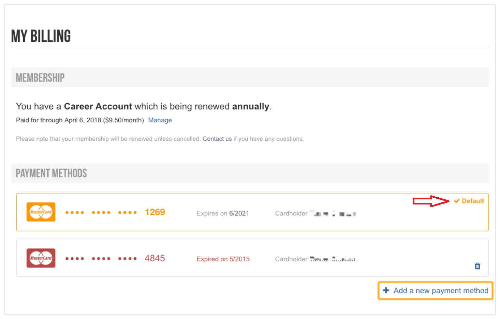Image resolution: width=500 pixels, height=319 pixels.
Task: Add a new payment method
Action: [436, 290]
